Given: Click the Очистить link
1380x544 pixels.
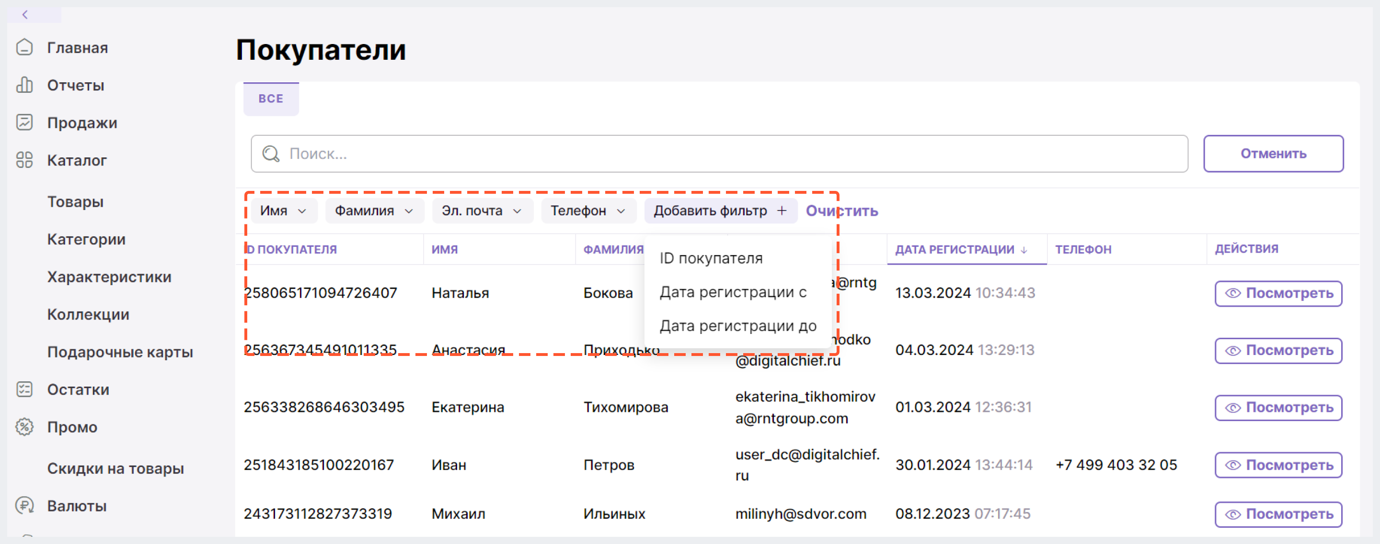Looking at the screenshot, I should [x=841, y=211].
